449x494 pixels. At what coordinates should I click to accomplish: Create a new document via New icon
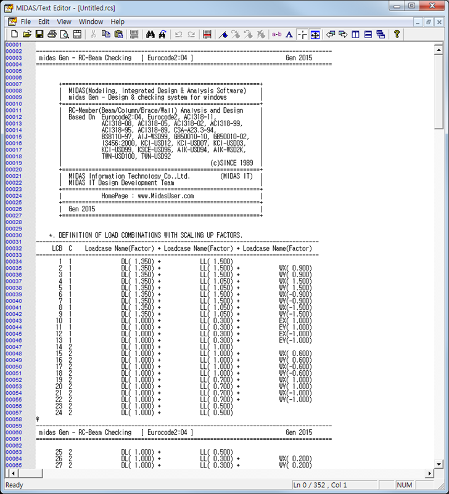(14, 34)
